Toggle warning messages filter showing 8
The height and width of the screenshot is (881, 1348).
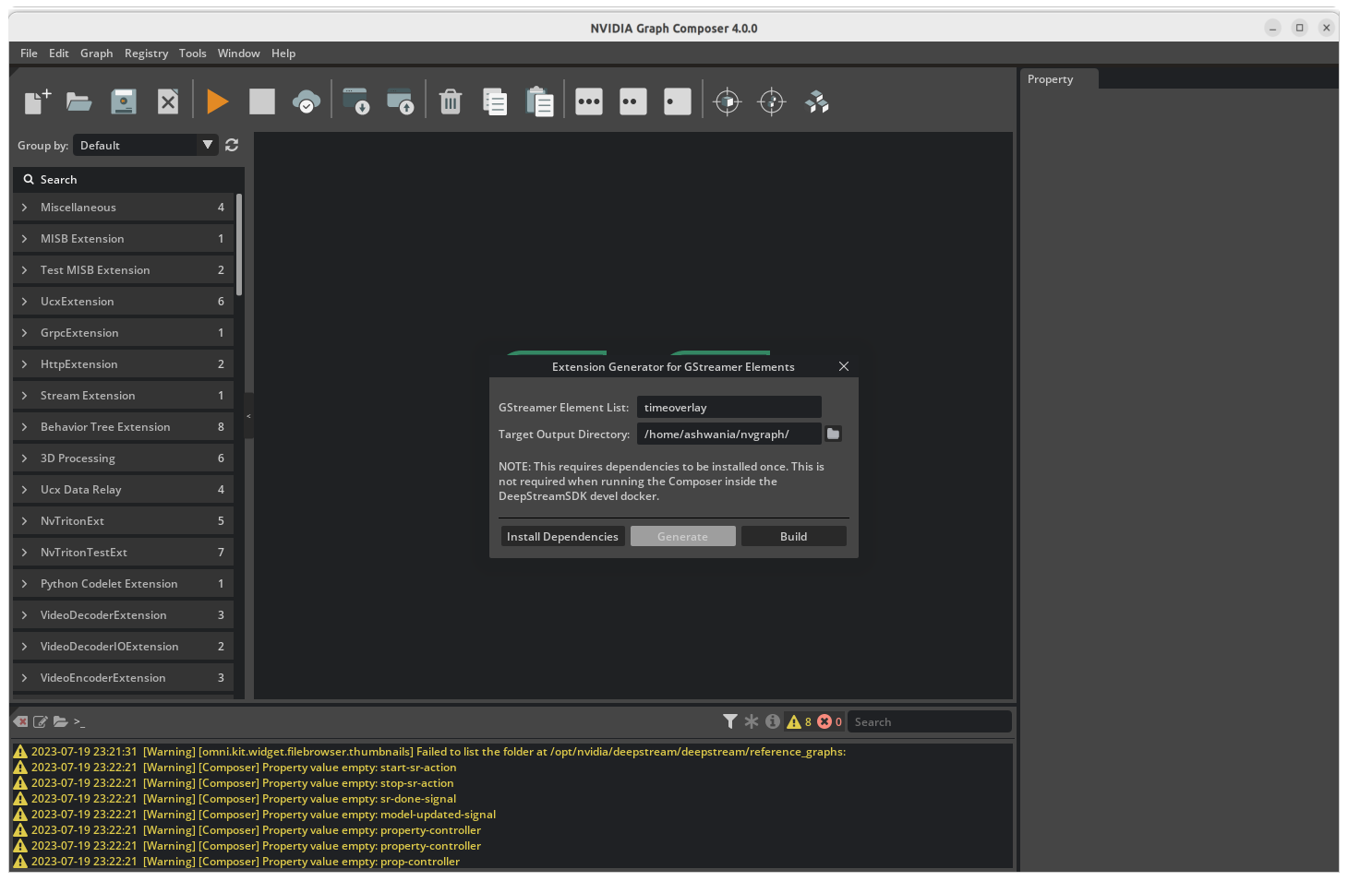pos(799,721)
